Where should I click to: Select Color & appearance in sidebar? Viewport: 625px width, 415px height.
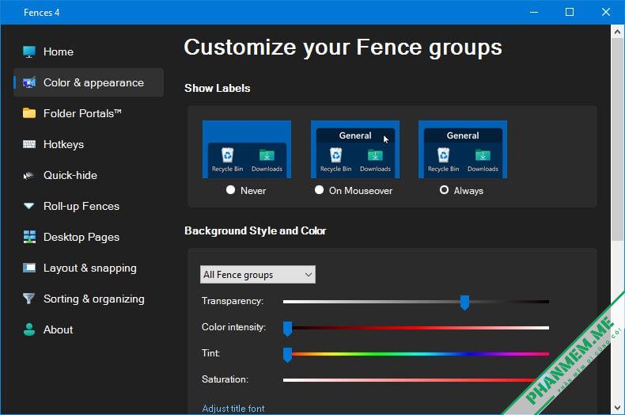coord(89,82)
